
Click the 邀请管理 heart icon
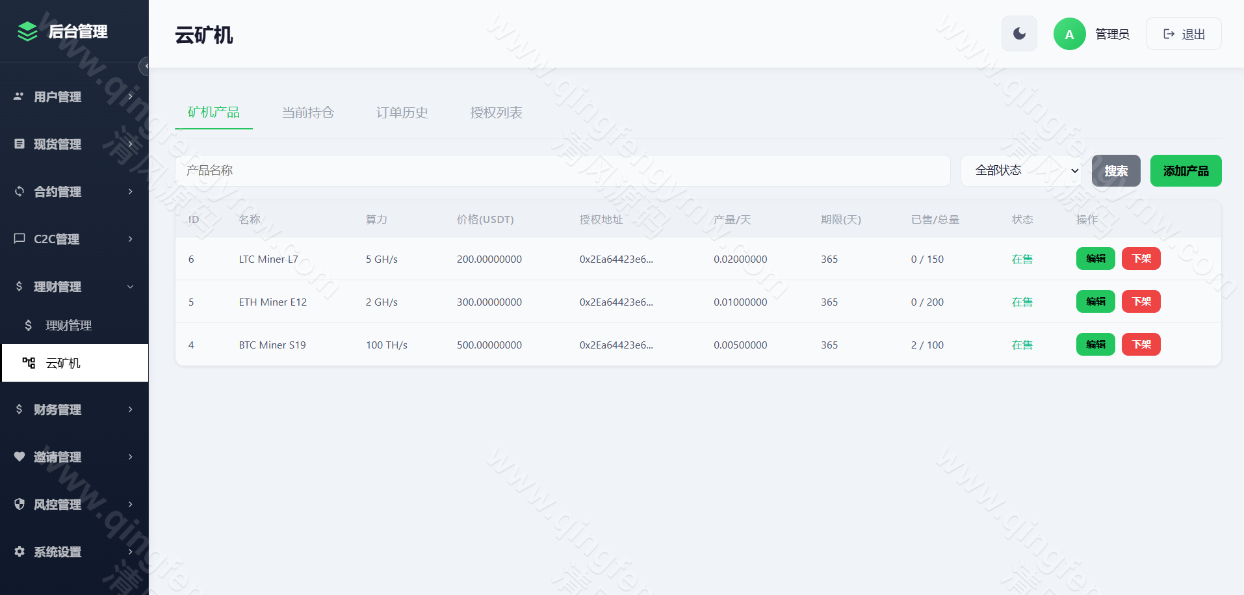pos(19,456)
